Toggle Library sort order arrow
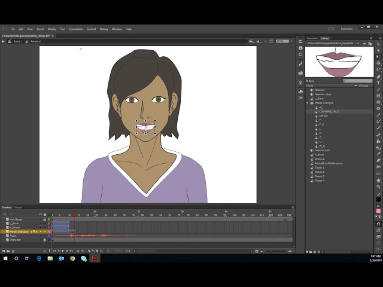 356,86
